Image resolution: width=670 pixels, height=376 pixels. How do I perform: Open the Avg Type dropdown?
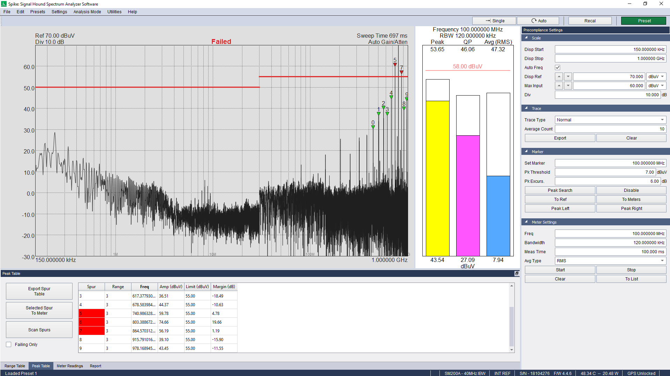[610, 261]
